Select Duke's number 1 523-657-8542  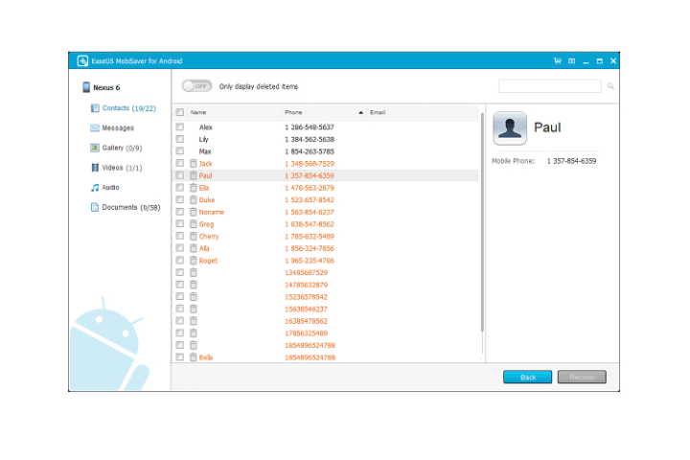click(x=310, y=200)
